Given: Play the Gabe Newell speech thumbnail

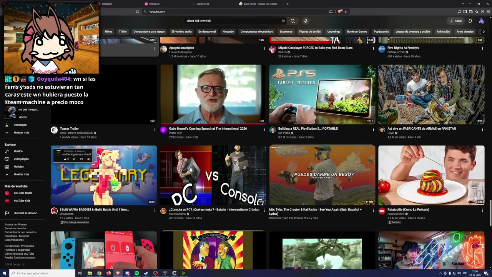Looking at the screenshot, I should [213, 94].
